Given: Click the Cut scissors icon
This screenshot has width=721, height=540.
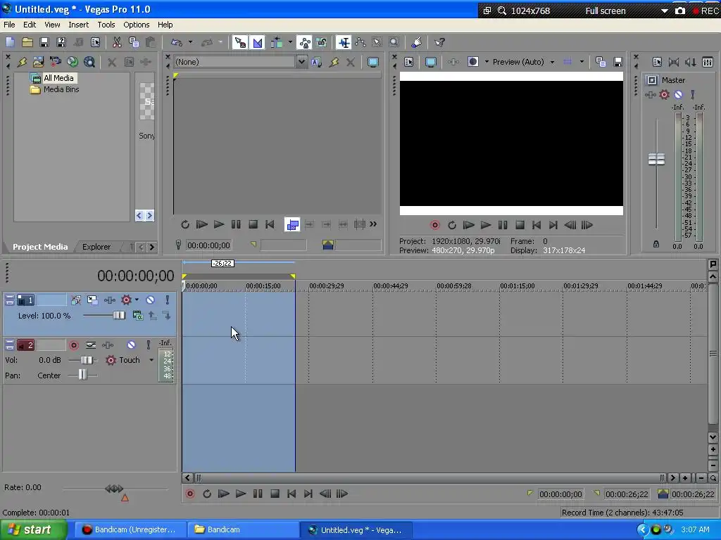Looking at the screenshot, I should pos(117,43).
